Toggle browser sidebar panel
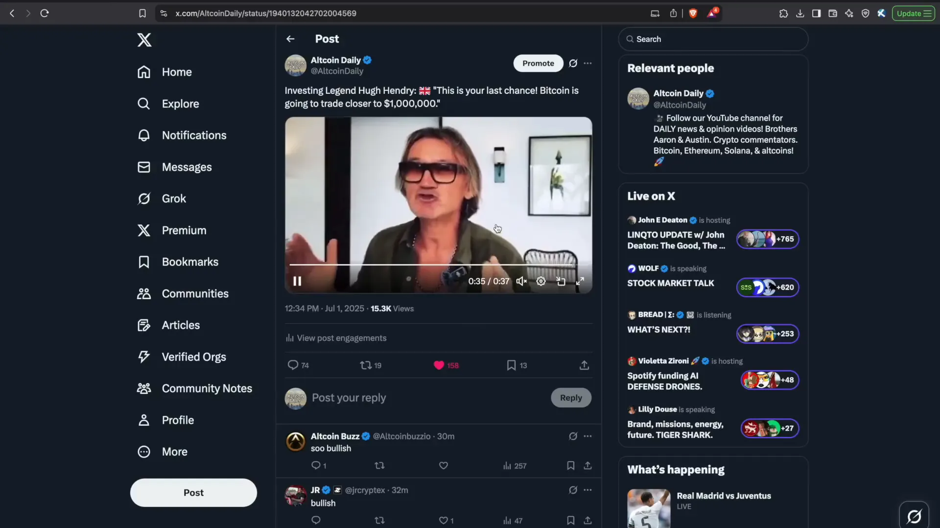Screen dimensions: 940x528 [x=816, y=13]
